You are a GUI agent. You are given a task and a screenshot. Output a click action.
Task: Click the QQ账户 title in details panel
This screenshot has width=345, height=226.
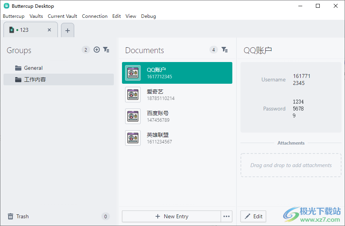[x=258, y=50]
